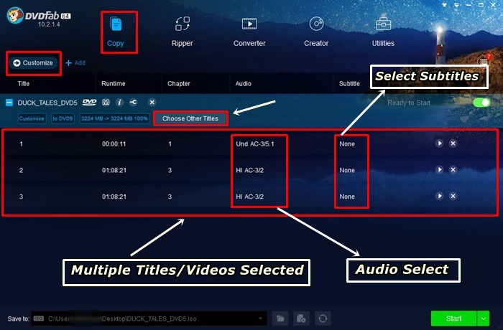Click the chapter cell of title 3
This screenshot has height=330, width=503.
point(170,197)
